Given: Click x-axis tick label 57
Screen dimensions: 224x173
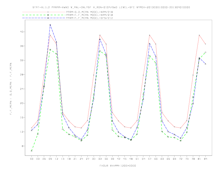Looking at the screenshot, I should coord(150,159).
